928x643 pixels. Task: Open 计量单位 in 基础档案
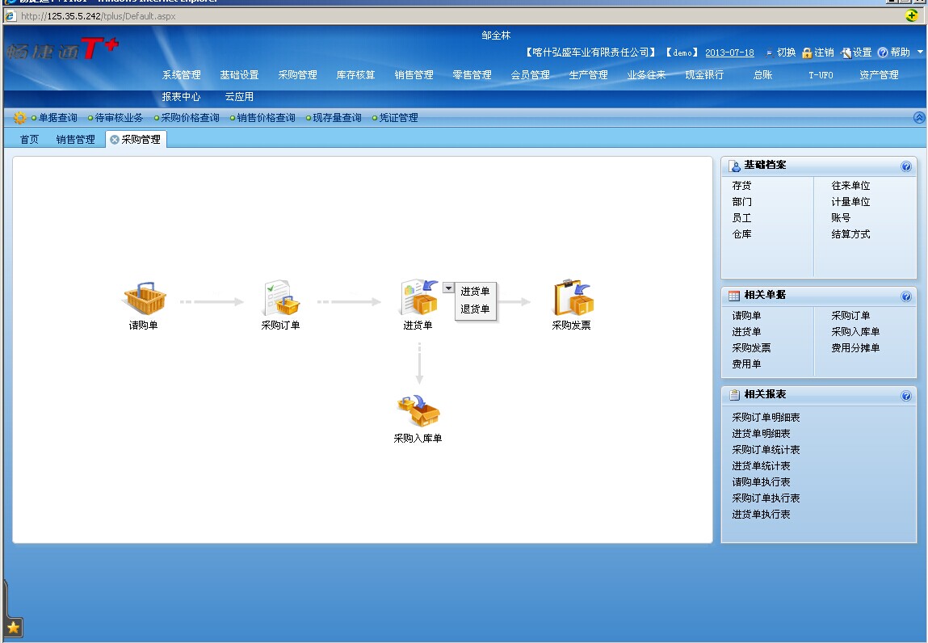[x=850, y=202]
